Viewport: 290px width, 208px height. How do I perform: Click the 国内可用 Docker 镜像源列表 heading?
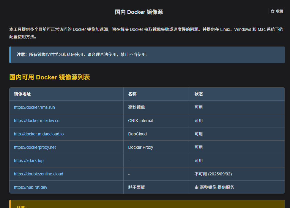coord(50,77)
